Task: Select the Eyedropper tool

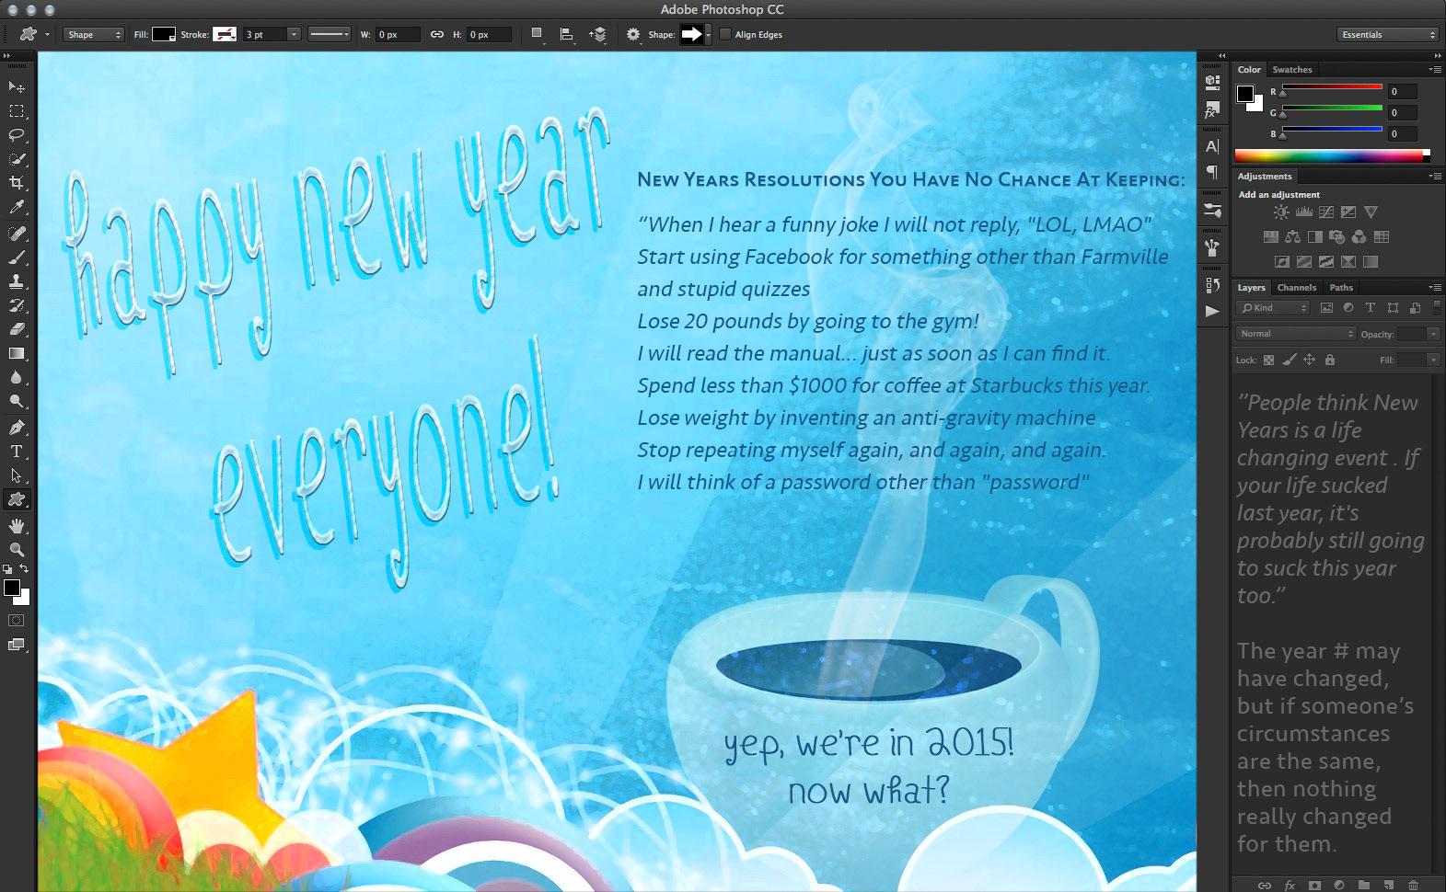Action: point(17,208)
